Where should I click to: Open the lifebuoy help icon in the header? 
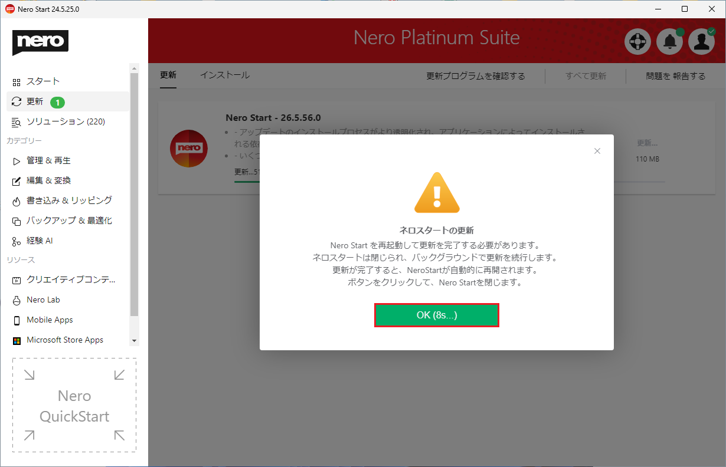click(637, 42)
